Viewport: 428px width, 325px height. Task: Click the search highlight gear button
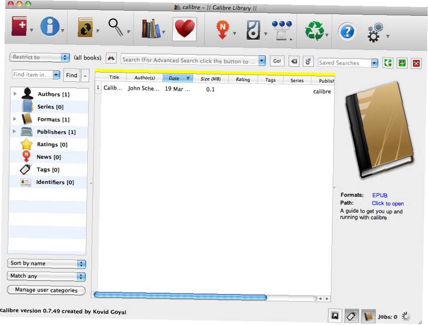pos(308,62)
